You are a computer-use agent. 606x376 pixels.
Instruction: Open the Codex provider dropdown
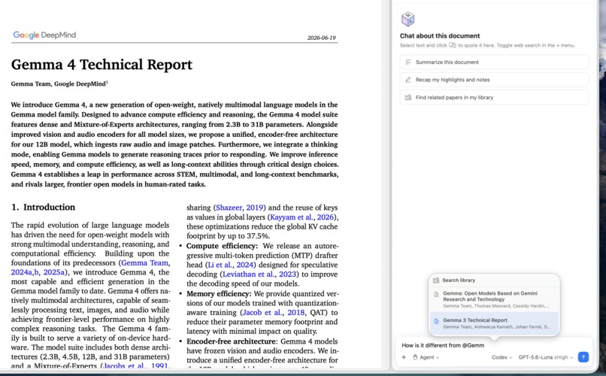pos(501,357)
